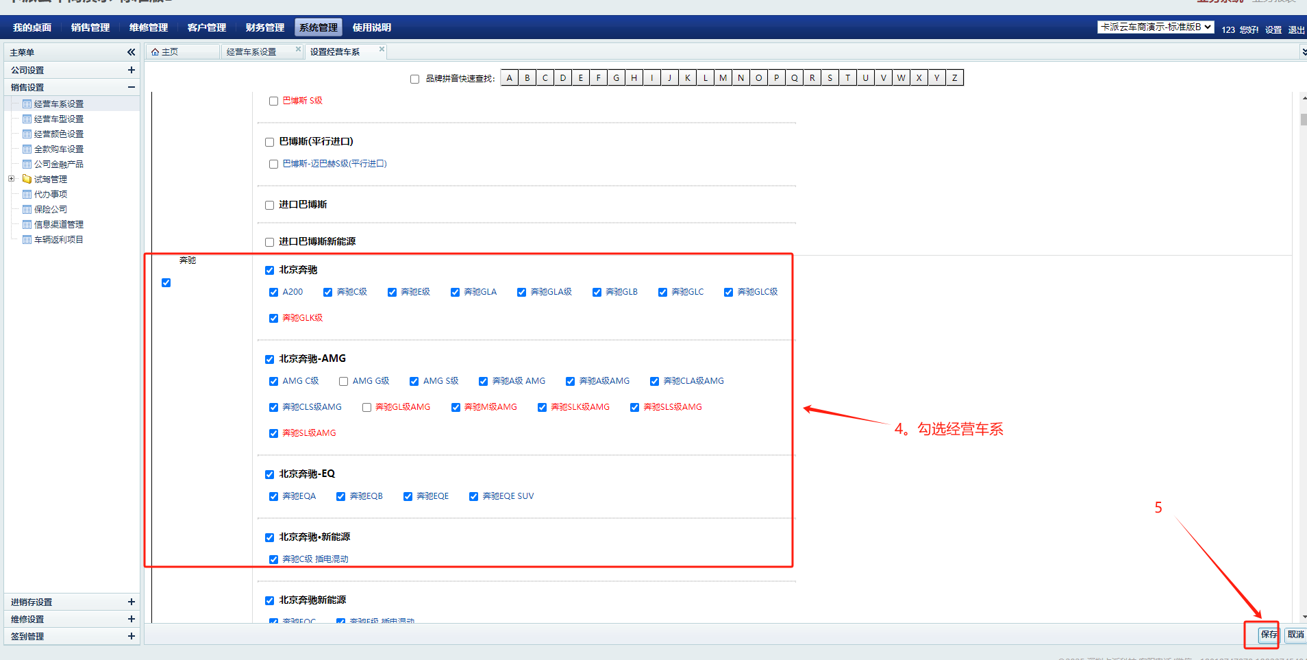Close the 经营车系设置 tab
The height and width of the screenshot is (660, 1307).
(298, 49)
